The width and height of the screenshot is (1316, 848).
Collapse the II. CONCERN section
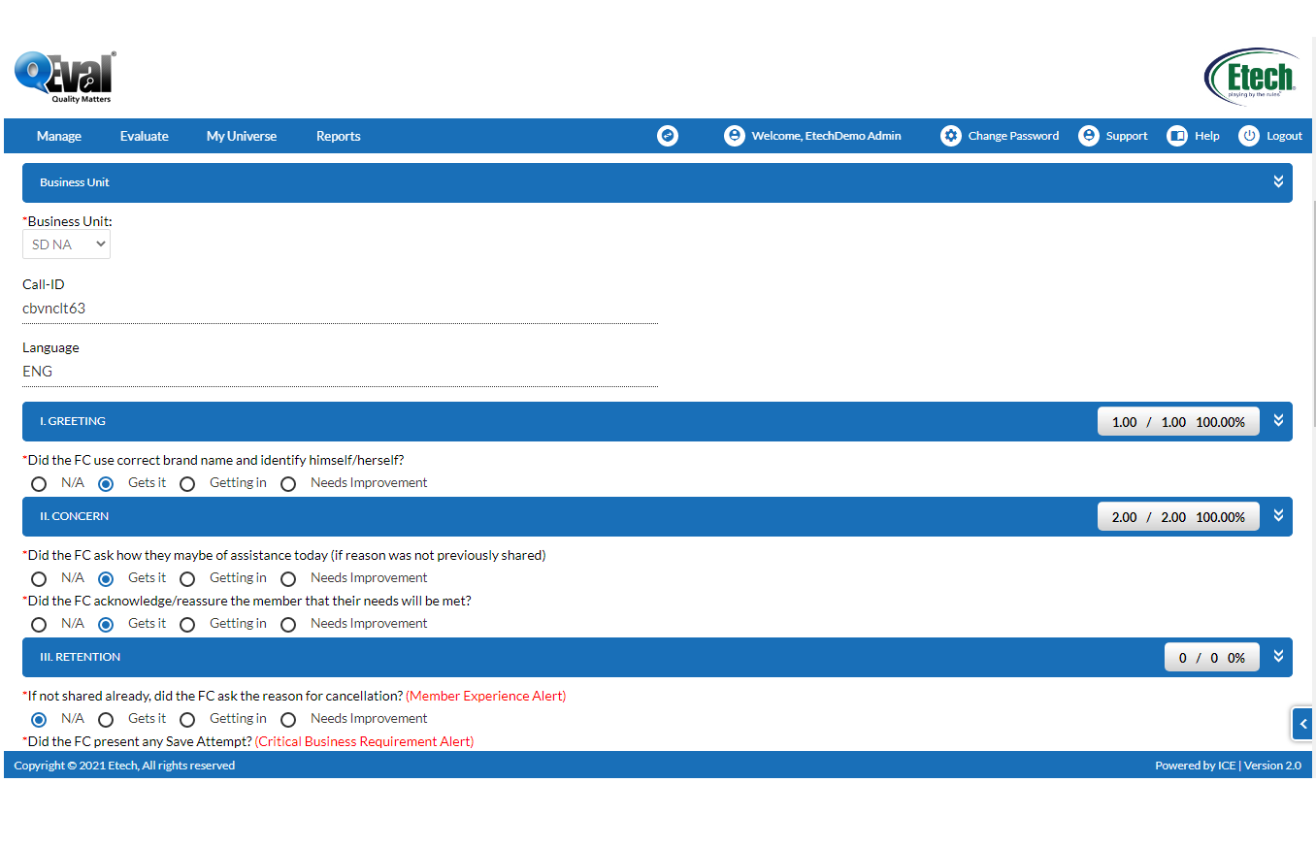pos(1278,516)
